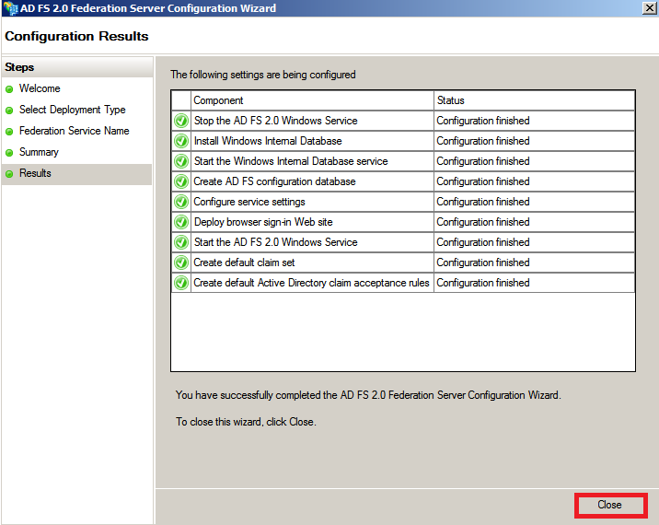This screenshot has width=659, height=525.
Task: Click green check icon for Stop the AD FS 2.0 Windows Service
Action: click(181, 121)
